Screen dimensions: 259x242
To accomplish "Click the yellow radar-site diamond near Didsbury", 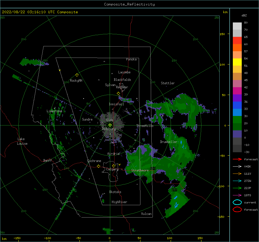I will click(110, 125).
